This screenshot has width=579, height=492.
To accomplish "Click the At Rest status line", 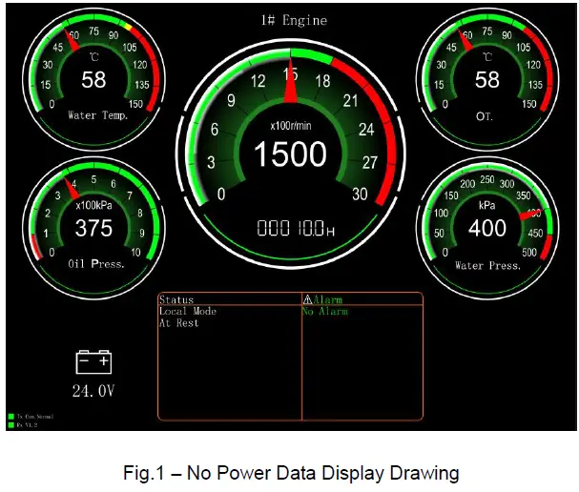I will [x=179, y=323].
